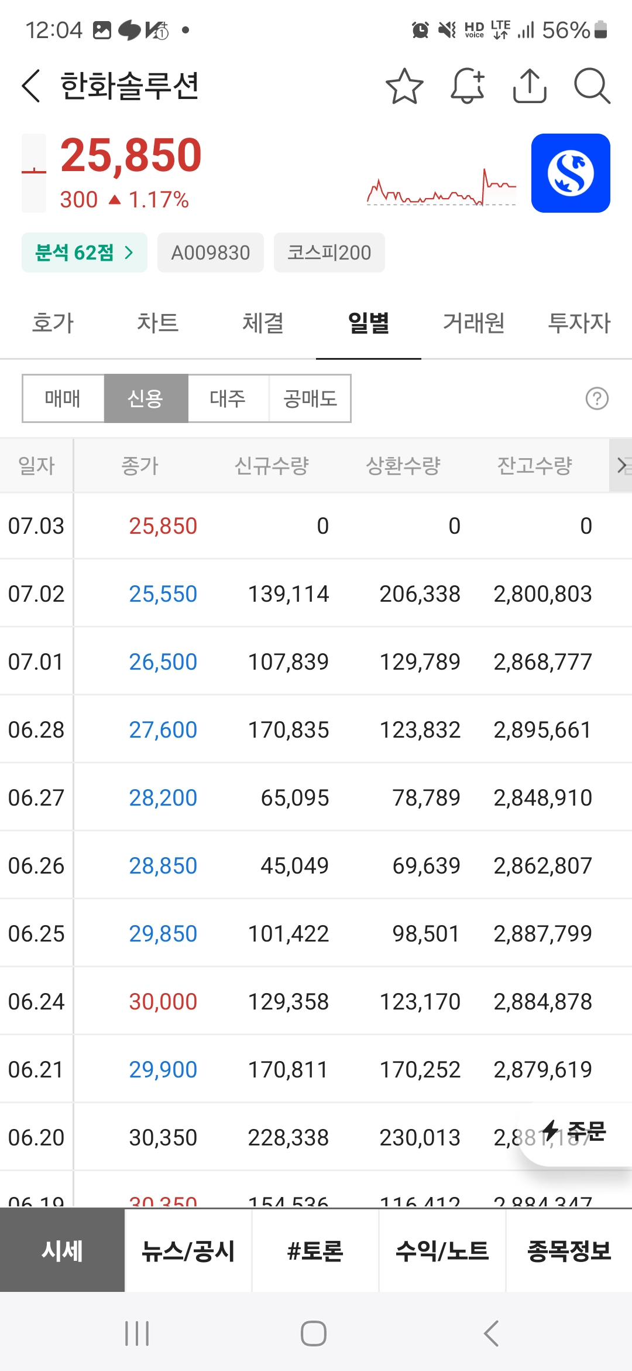Open the 수익/노트 bottom tab
This screenshot has width=632, height=1371.
(442, 1251)
